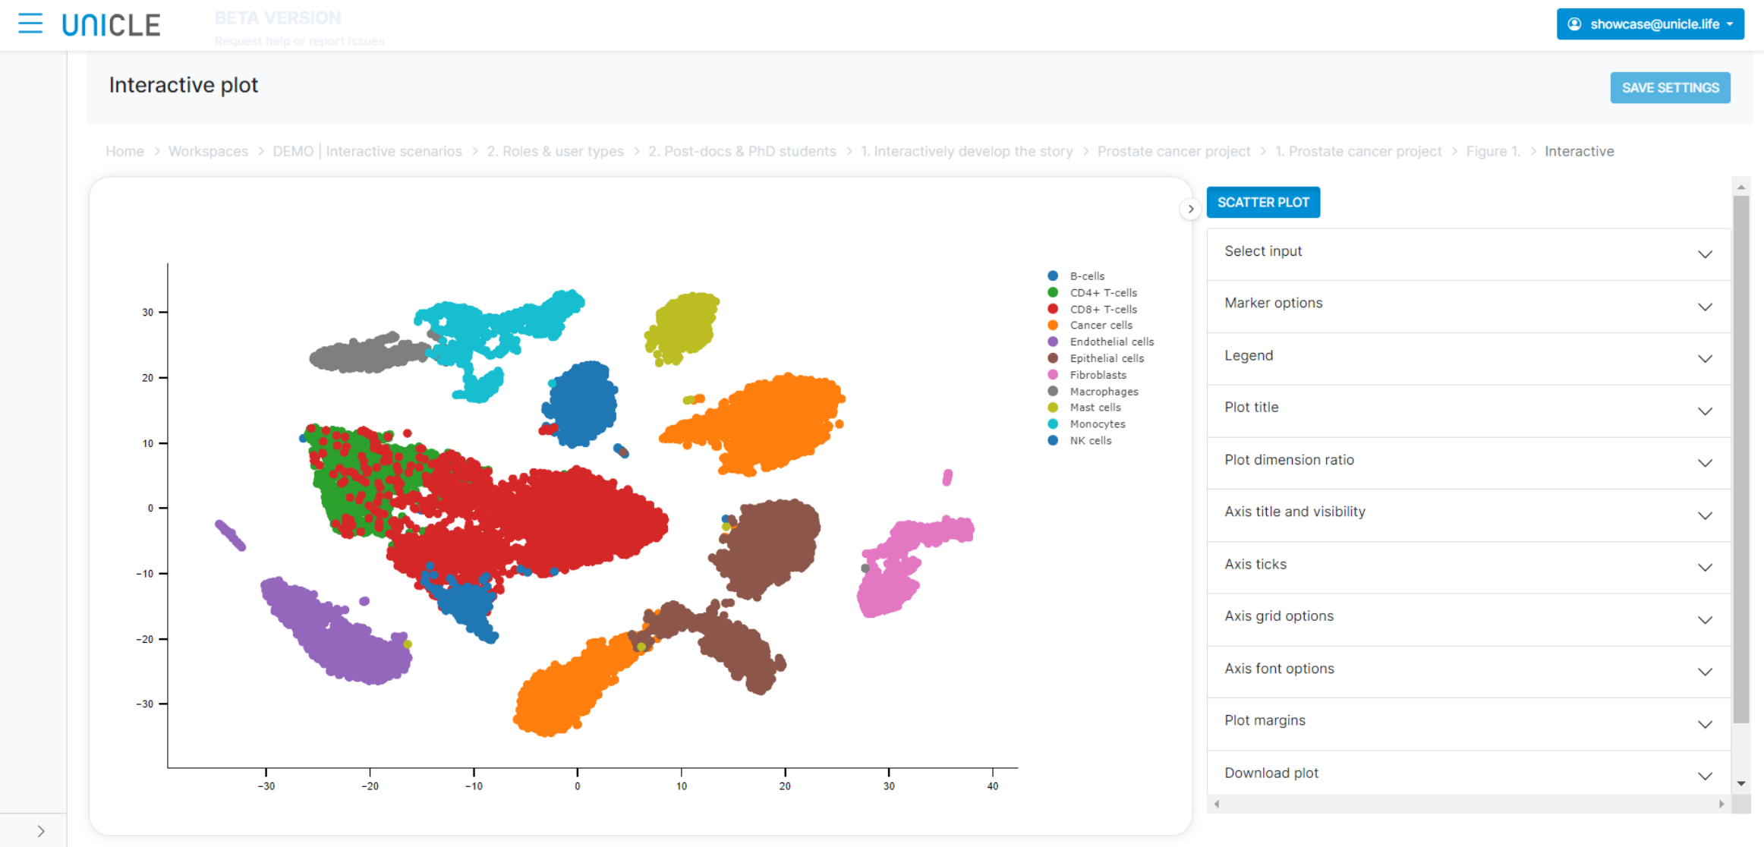Click right arrow of horizontal scrollbar
This screenshot has height=847, width=1764.
pyautogui.click(x=1721, y=804)
